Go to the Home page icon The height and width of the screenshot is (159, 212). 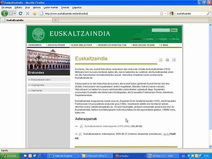34,13
